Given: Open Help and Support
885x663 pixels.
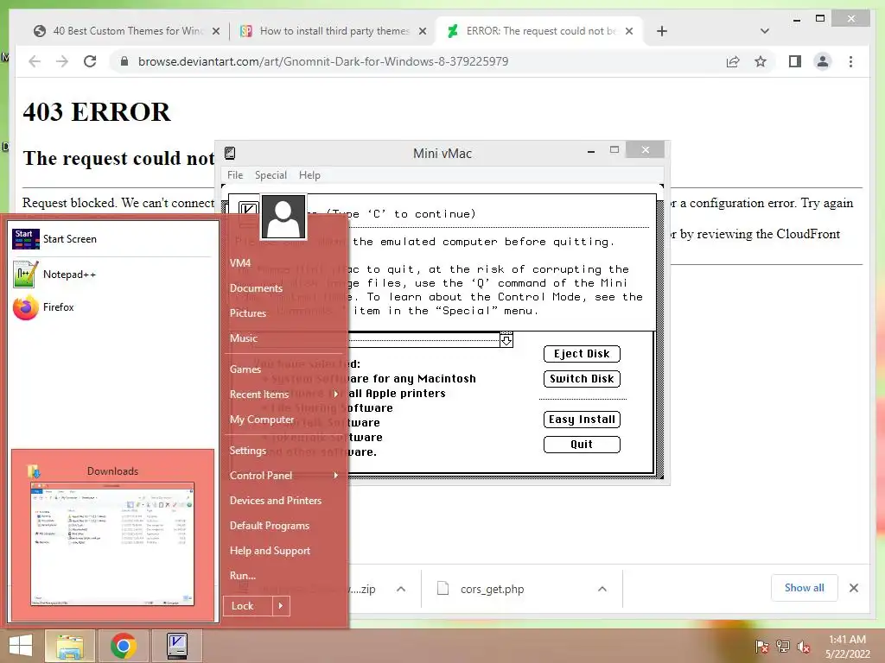Looking at the screenshot, I should click(270, 551).
